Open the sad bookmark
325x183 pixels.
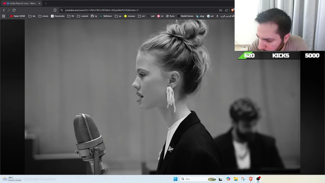(x=151, y=16)
